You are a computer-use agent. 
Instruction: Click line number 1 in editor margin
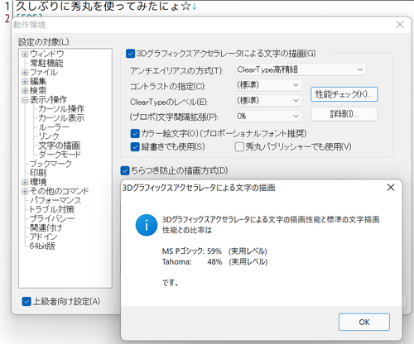[x=7, y=6]
